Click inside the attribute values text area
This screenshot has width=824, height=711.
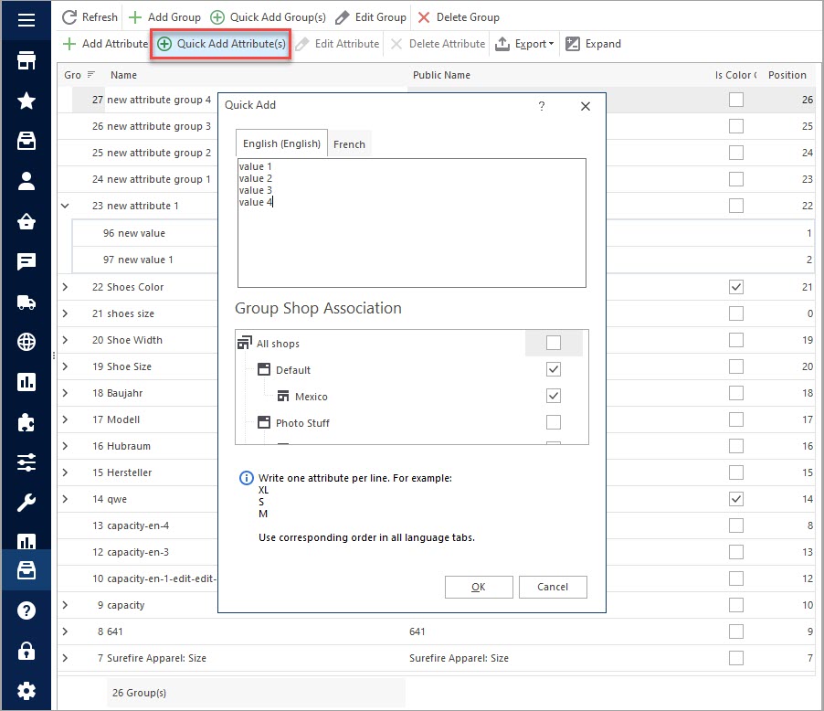411,238
